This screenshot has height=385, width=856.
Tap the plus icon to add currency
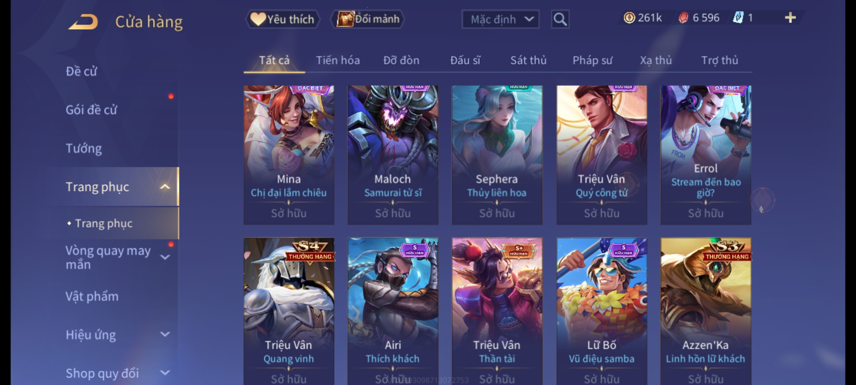(790, 18)
